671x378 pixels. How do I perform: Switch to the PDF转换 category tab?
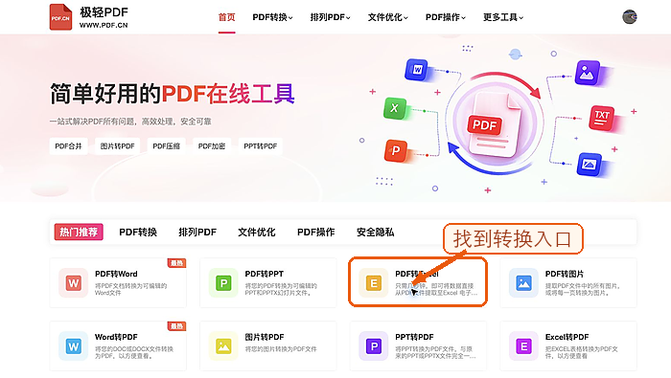138,232
